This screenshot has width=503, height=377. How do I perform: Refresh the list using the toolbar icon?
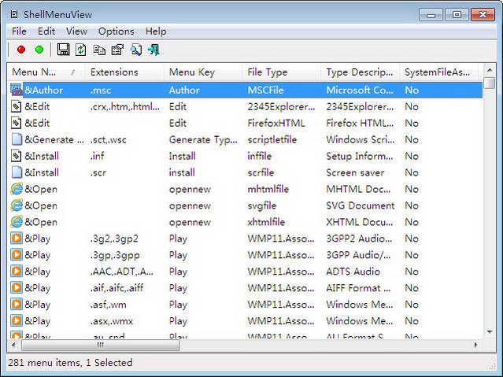point(80,50)
